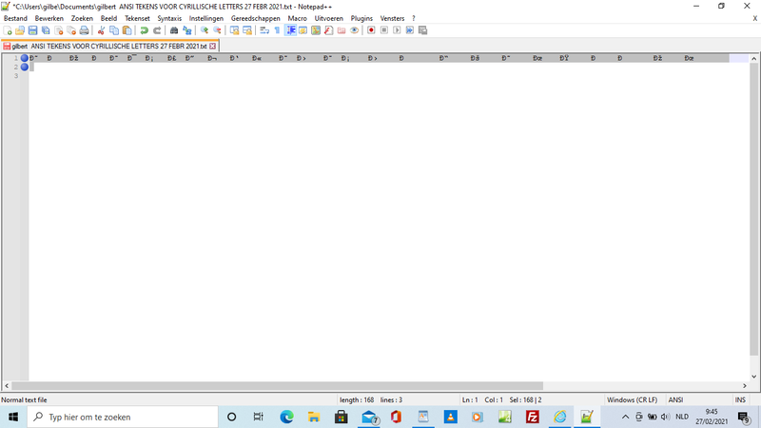Close the document tab with red X
The height and width of the screenshot is (428, 761).
point(212,46)
